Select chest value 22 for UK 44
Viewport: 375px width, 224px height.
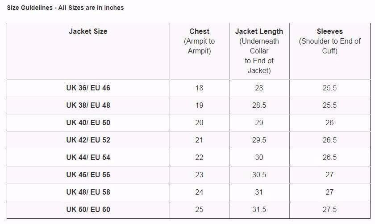199,157
